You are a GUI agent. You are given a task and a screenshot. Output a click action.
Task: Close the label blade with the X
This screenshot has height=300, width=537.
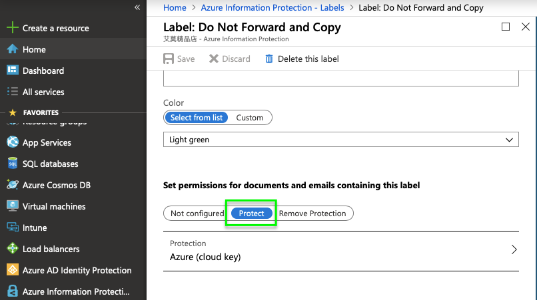(x=526, y=27)
